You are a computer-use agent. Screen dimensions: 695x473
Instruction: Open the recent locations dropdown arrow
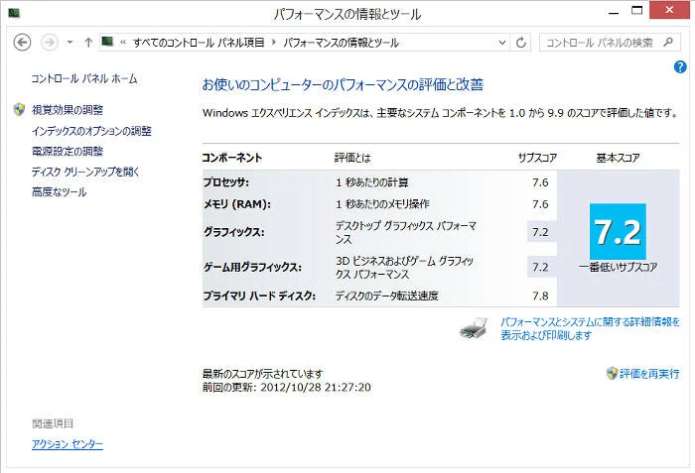(69, 43)
